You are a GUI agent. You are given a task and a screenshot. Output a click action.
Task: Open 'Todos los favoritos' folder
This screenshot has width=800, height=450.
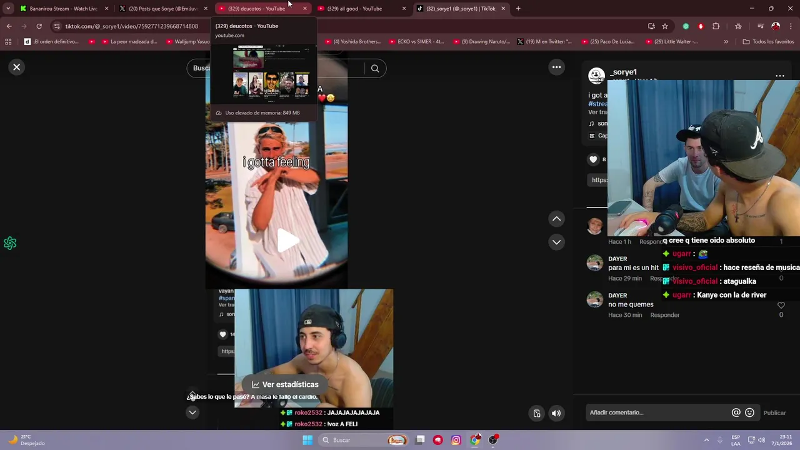768,42
